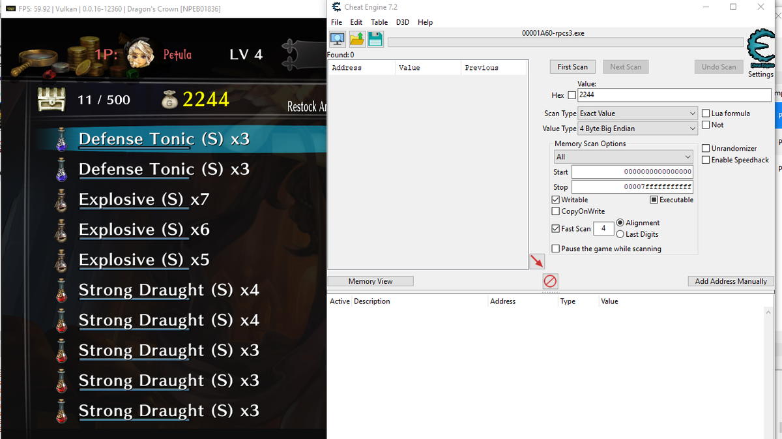Click the Value input field
The height and width of the screenshot is (439, 782).
click(674, 95)
